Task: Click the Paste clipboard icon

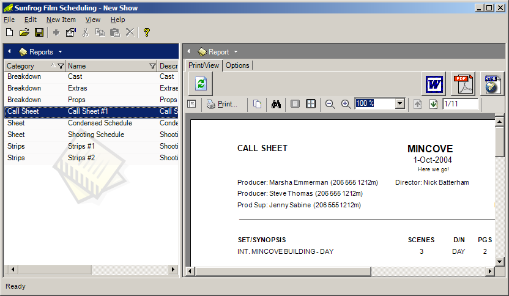Action: (115, 32)
